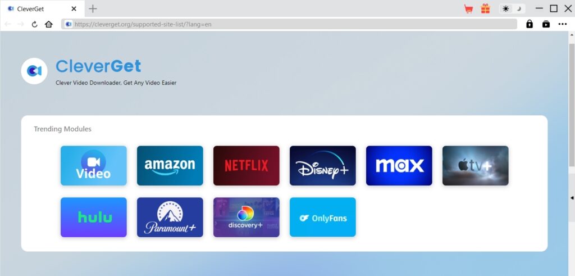
Task: Open the Apple TV+ module tile
Action: click(x=475, y=165)
